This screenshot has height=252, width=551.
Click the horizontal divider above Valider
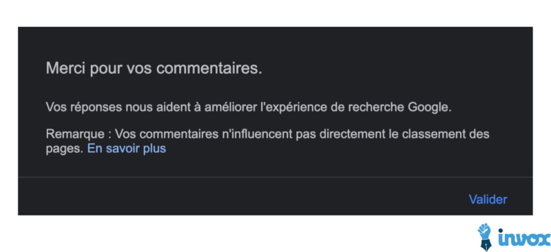pyautogui.click(x=275, y=177)
